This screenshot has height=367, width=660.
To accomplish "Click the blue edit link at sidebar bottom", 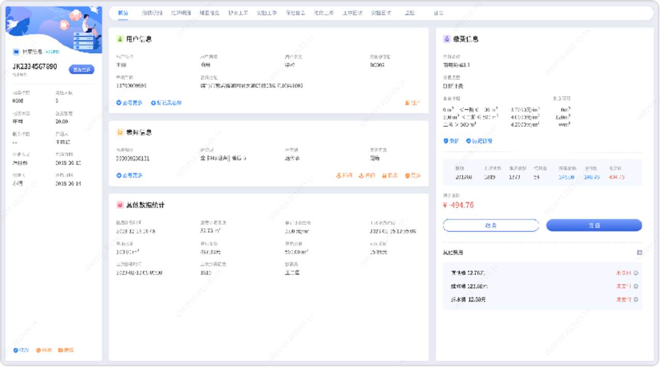I will (x=22, y=351).
